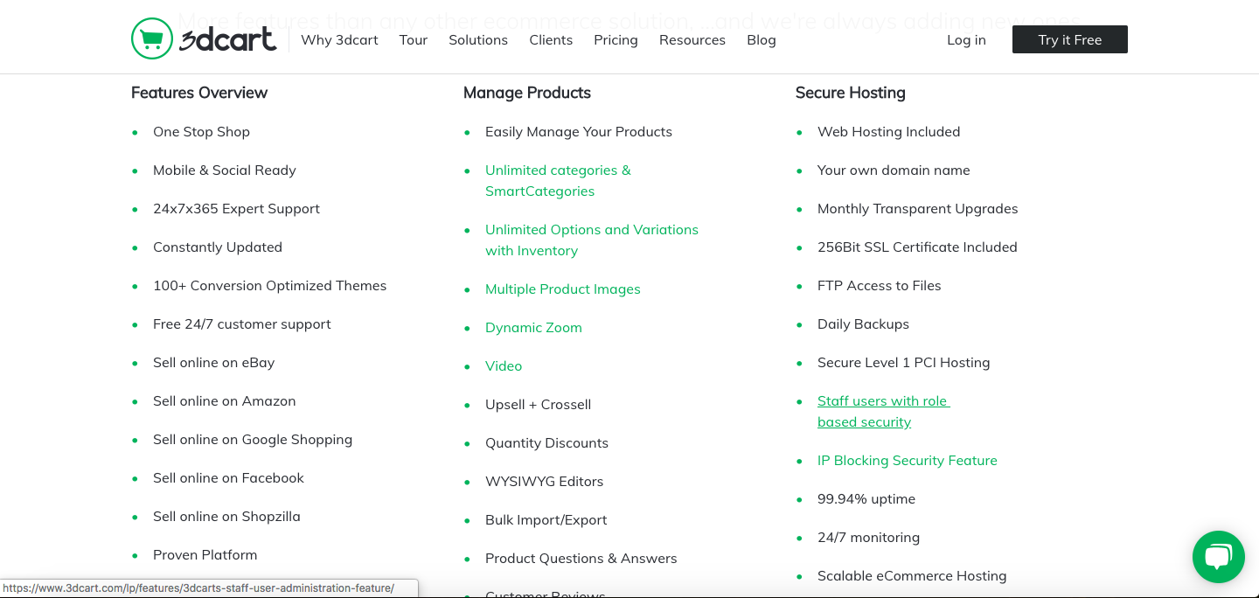Image resolution: width=1259 pixels, height=598 pixels.
Task: Go to the Tour page
Action: click(x=414, y=40)
